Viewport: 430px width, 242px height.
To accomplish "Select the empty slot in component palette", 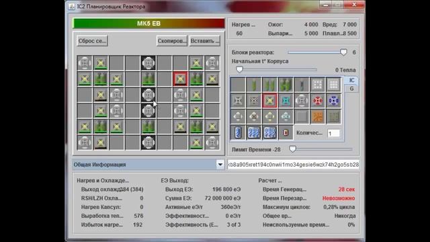I will 238,85.
